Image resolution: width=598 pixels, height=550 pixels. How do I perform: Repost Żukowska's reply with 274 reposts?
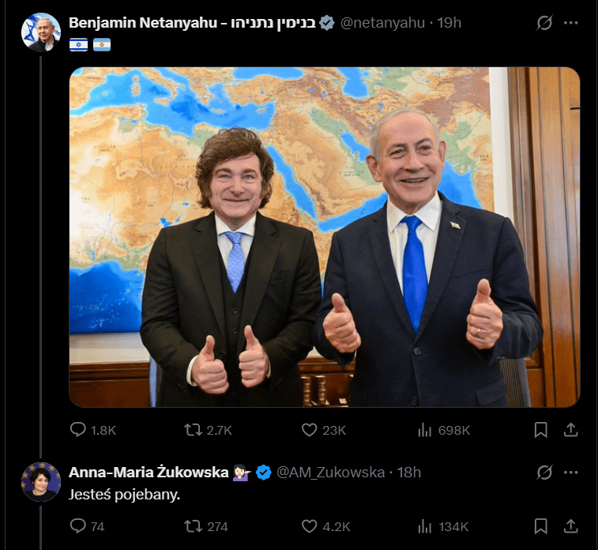click(x=192, y=526)
